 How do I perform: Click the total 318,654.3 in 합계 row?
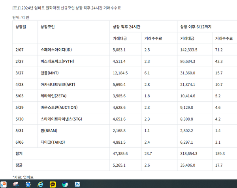click(x=189, y=154)
